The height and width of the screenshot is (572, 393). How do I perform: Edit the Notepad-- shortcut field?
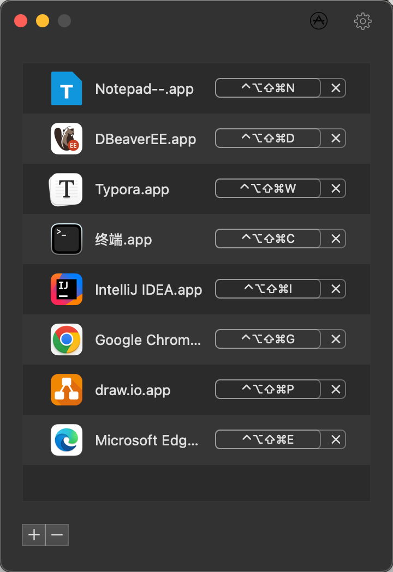(x=267, y=88)
